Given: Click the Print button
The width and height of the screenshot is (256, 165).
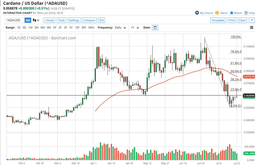Looking at the screenshot, I should pos(232,20).
